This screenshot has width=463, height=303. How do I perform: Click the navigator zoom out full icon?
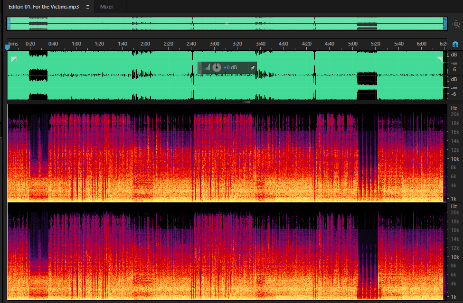pyautogui.click(x=456, y=24)
